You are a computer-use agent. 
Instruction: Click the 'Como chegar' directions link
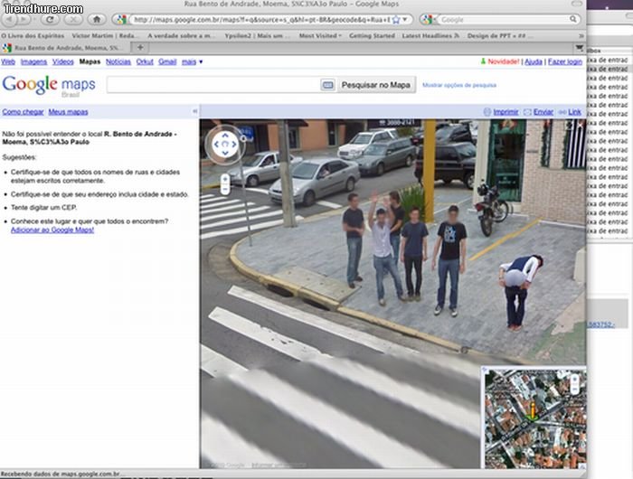click(x=23, y=112)
